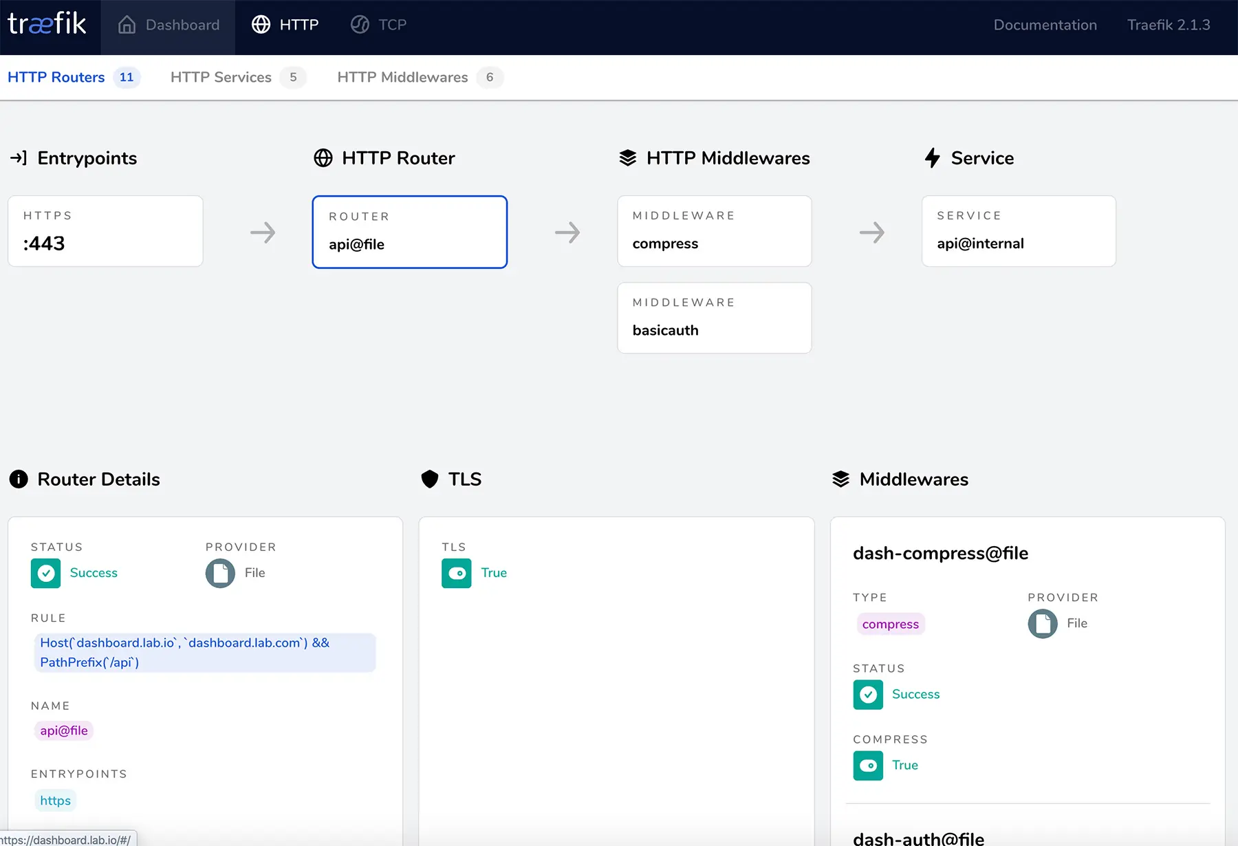
Task: Click the Traefik 2.1.3 version link
Action: pos(1169,25)
